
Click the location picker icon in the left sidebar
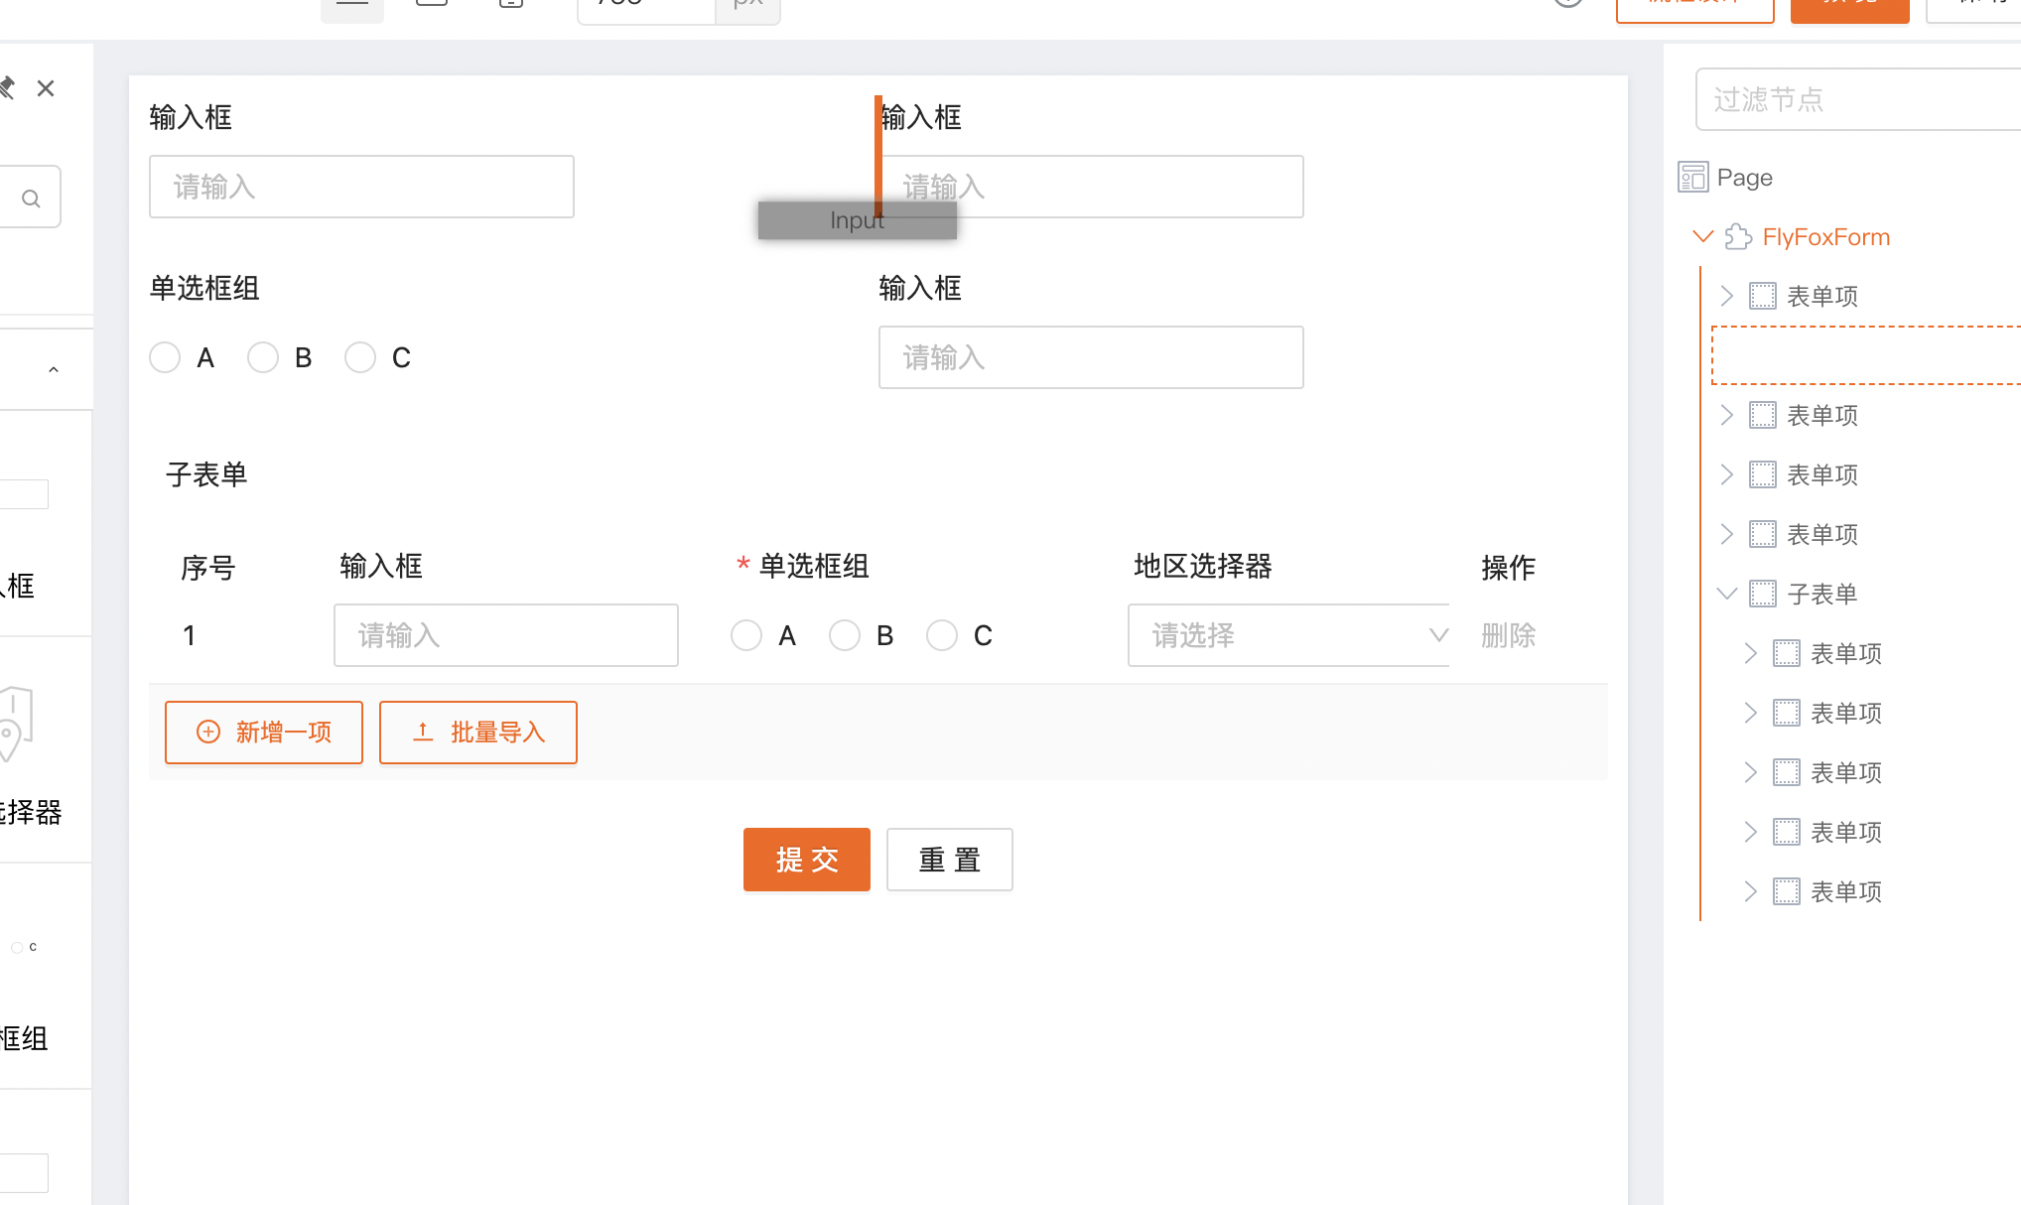pyautogui.click(x=14, y=723)
